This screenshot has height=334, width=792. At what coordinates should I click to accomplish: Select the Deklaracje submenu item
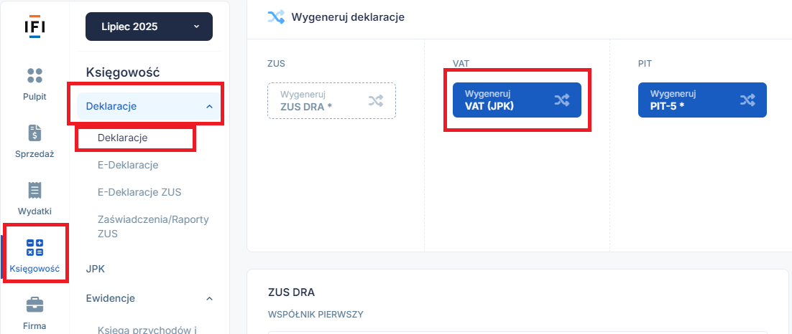click(x=123, y=138)
